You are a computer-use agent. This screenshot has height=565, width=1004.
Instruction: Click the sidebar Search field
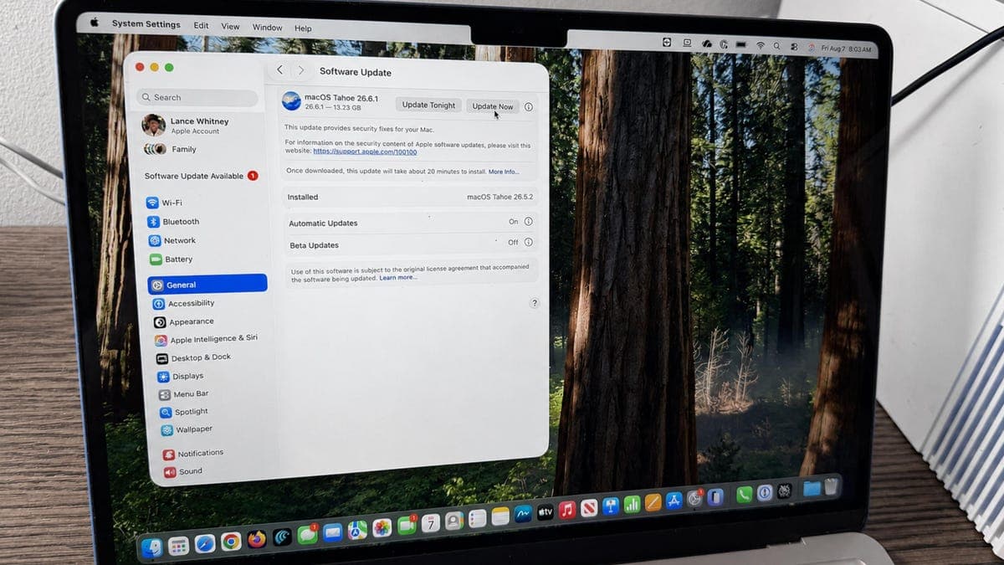[197, 97]
